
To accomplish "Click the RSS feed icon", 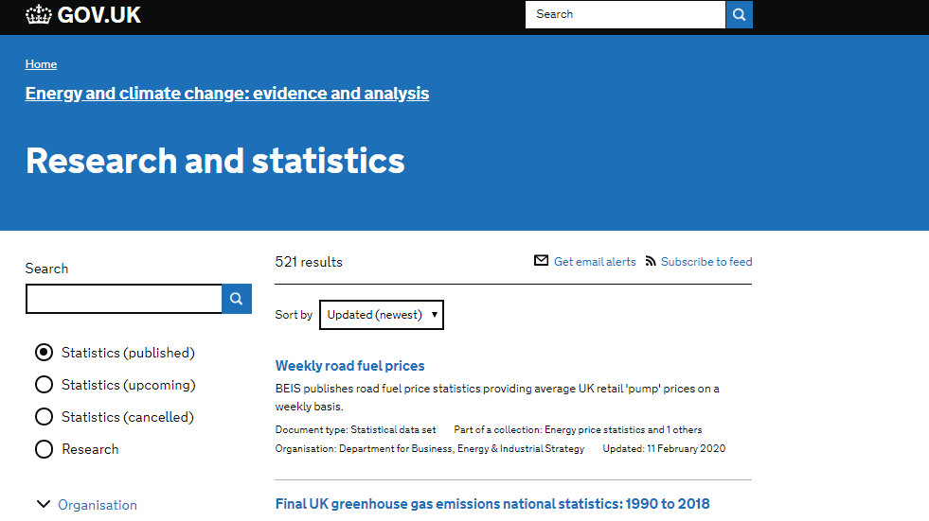I will tap(651, 261).
